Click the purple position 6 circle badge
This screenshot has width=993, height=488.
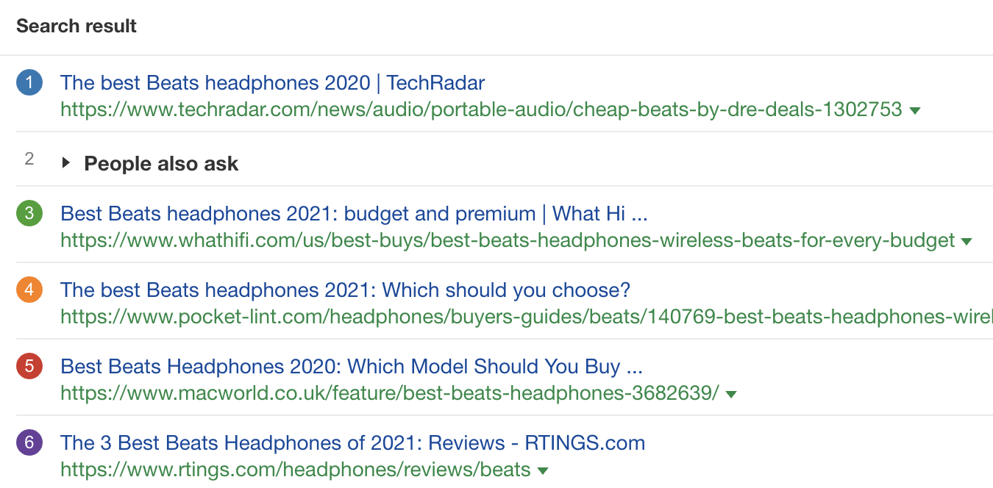[29, 443]
